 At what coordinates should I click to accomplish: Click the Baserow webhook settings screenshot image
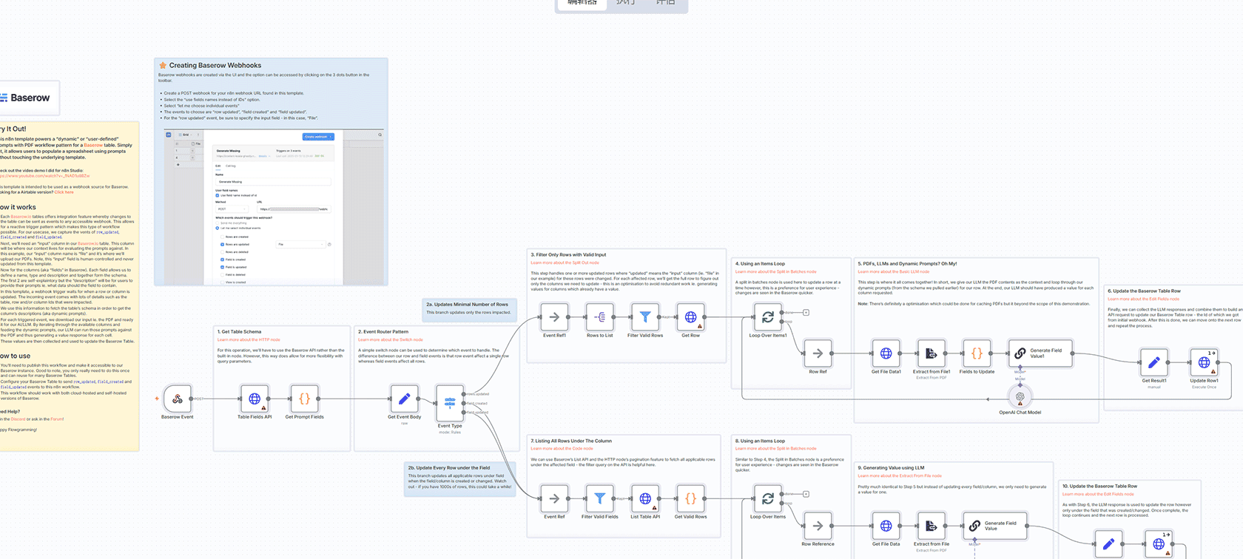tap(273, 207)
